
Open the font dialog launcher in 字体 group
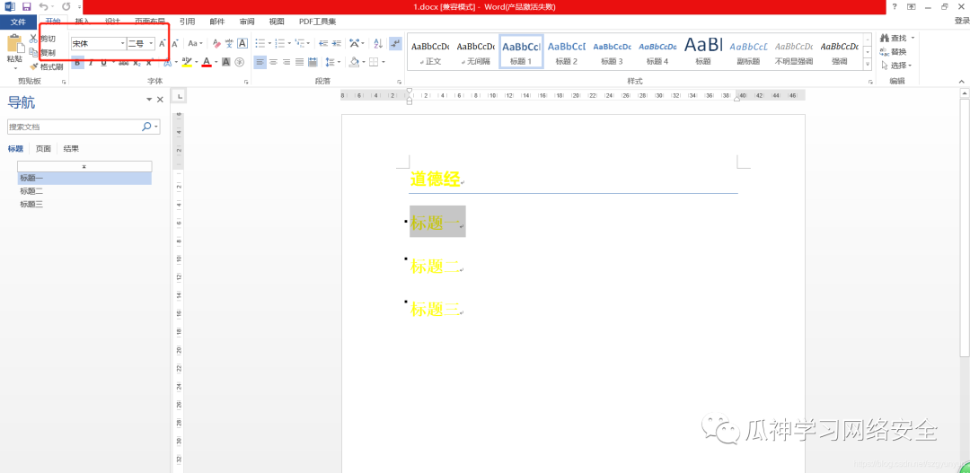point(246,82)
